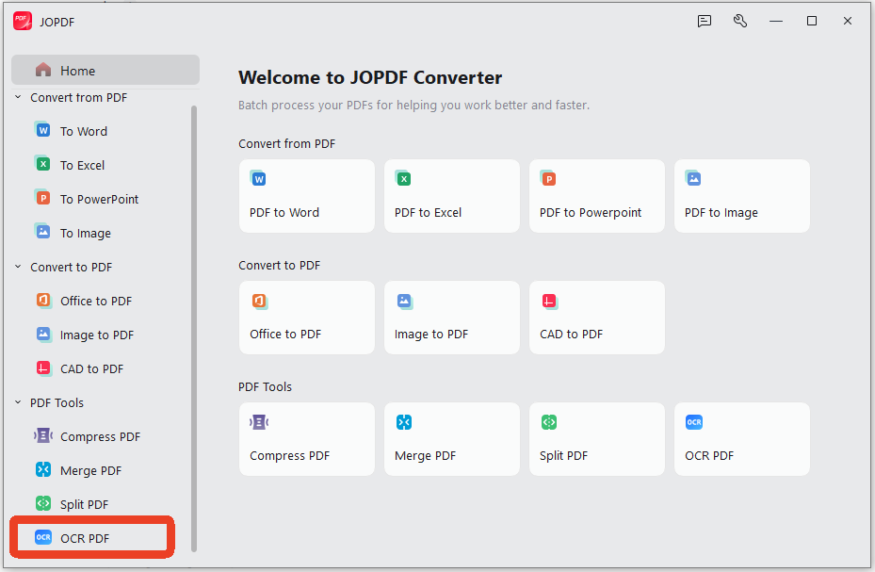Click the Word icon beside To Word
The height and width of the screenshot is (572, 875).
pos(43,130)
